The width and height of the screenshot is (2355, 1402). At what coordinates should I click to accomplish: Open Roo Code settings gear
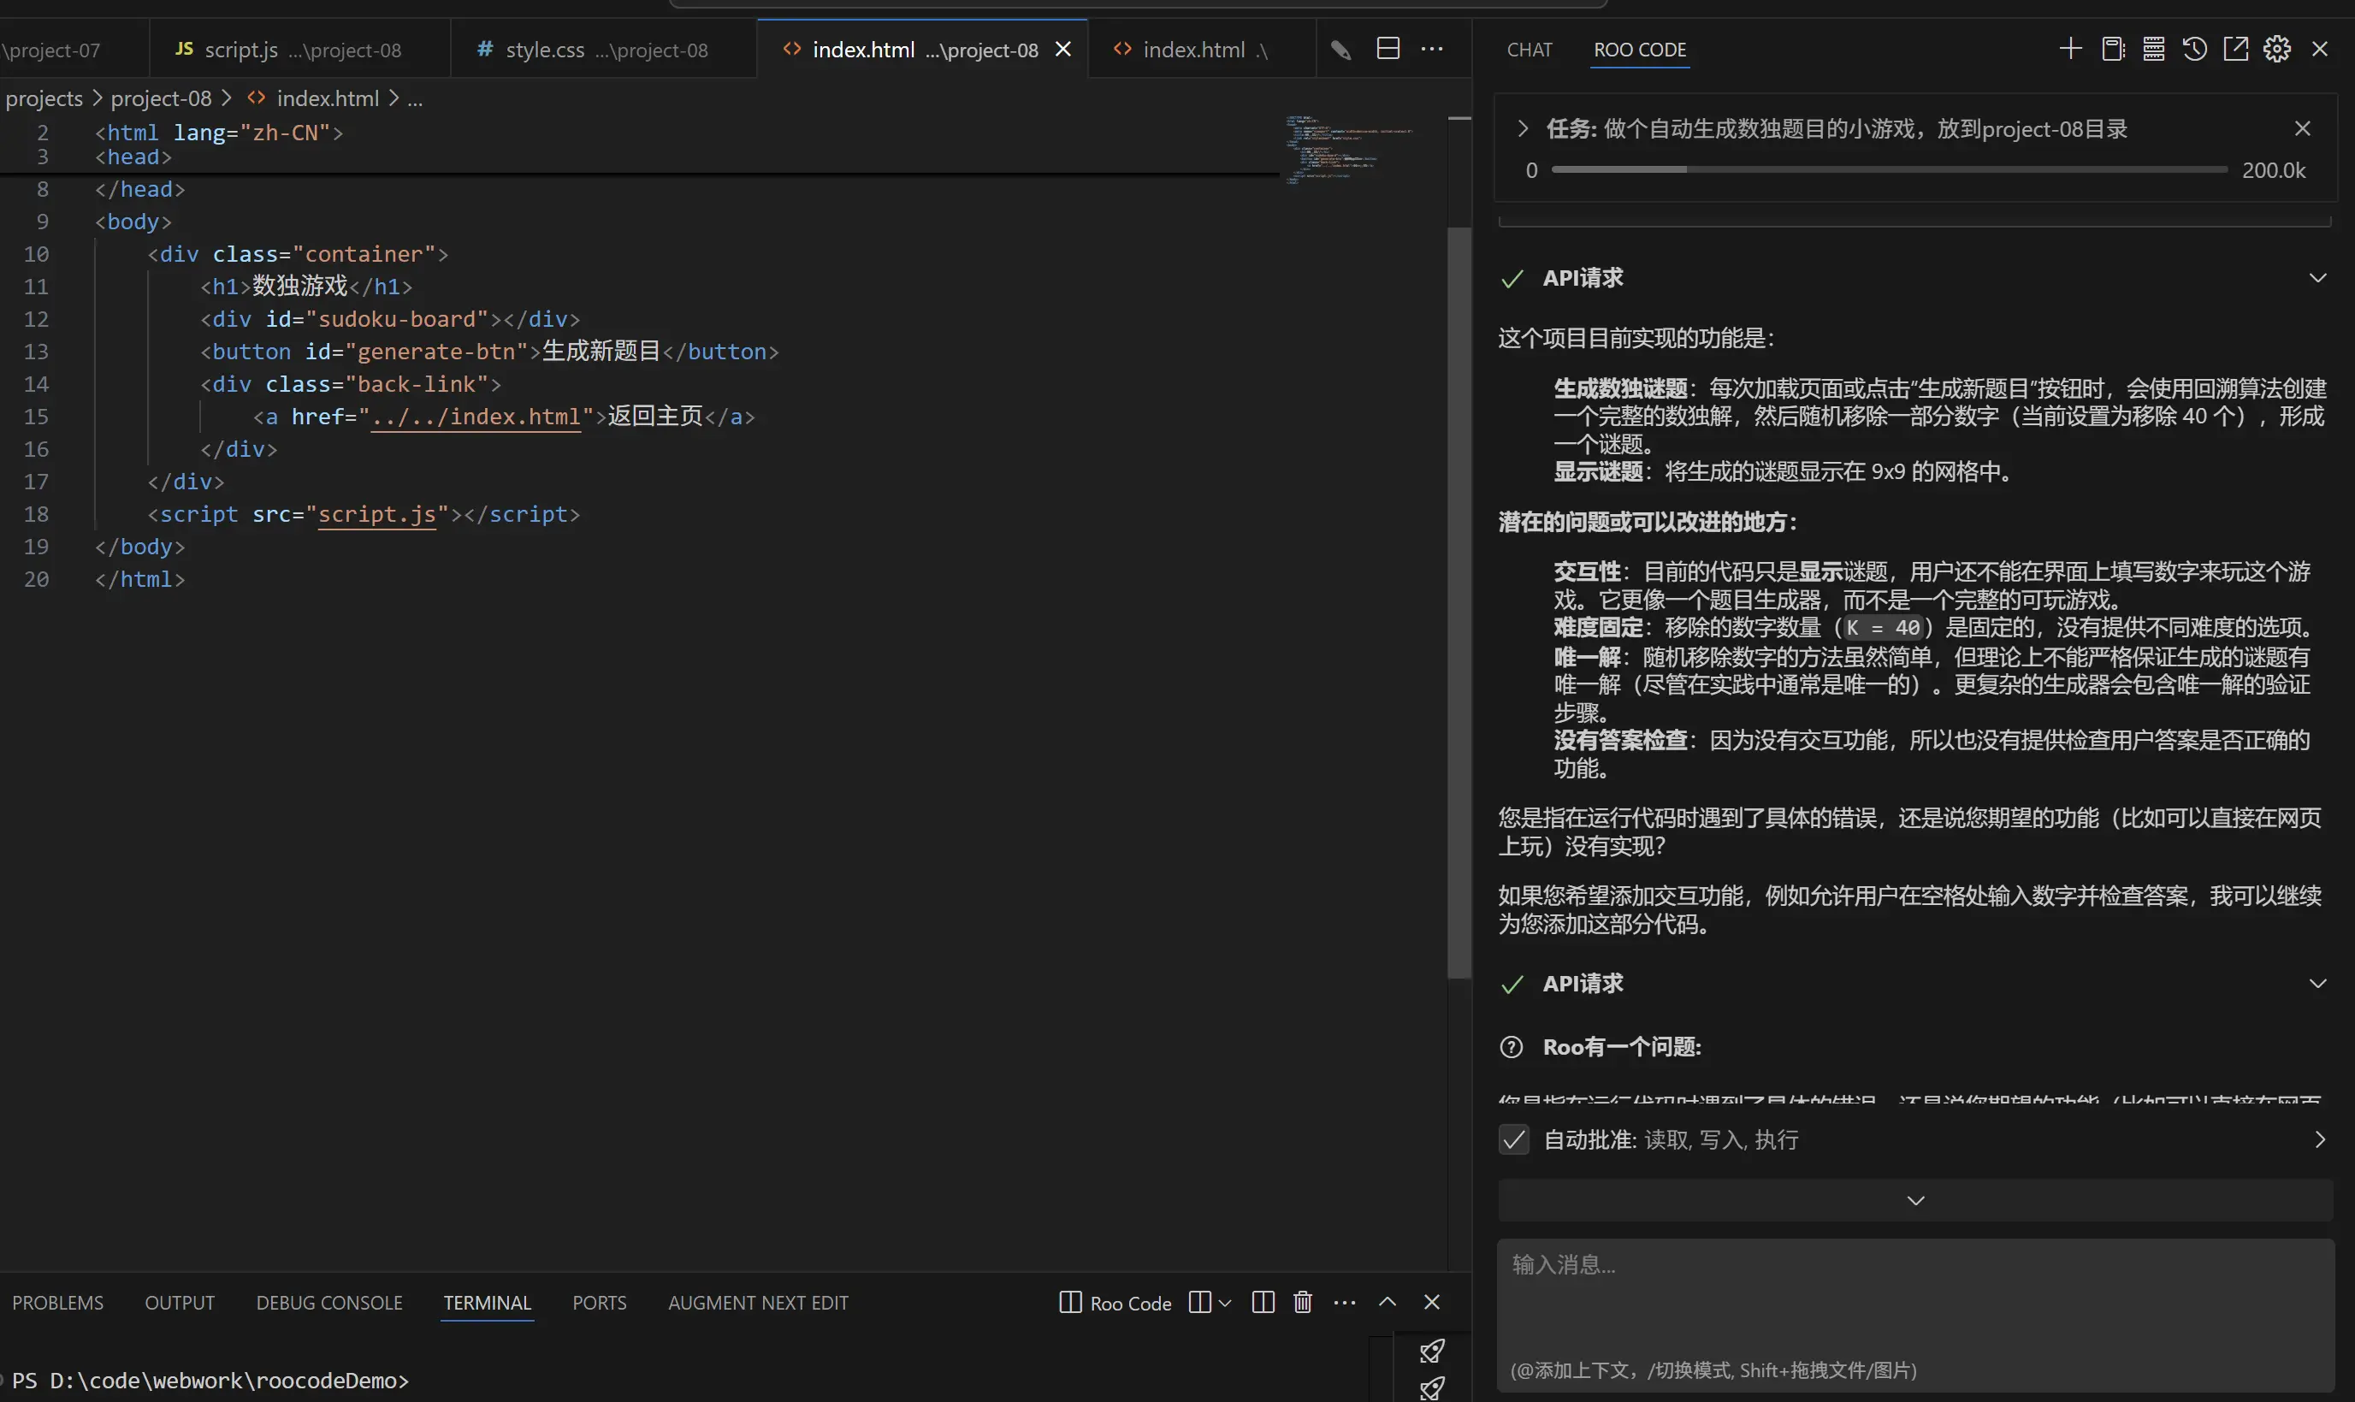[x=2276, y=49]
